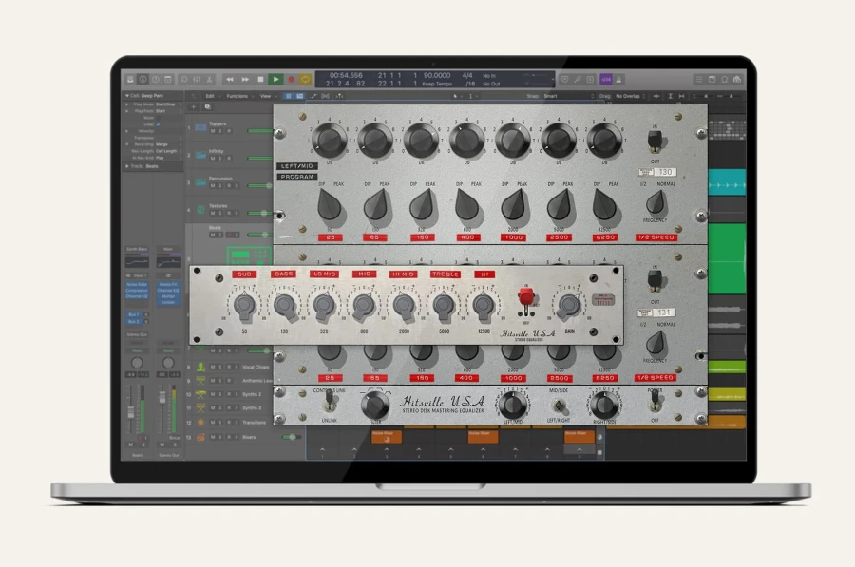Click the GAIN knob on the Studio Equalizer
This screenshot has width=855, height=567.
569,305
